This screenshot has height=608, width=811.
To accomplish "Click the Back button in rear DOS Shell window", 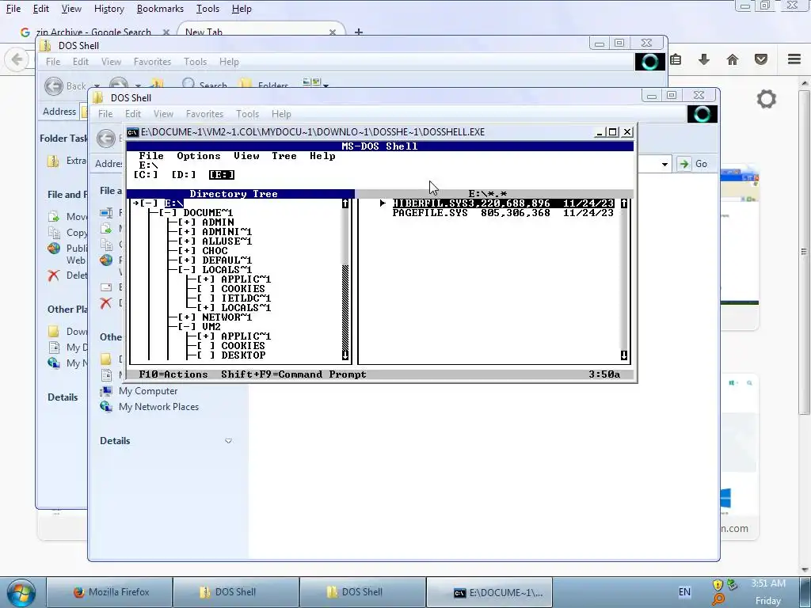I will point(65,85).
